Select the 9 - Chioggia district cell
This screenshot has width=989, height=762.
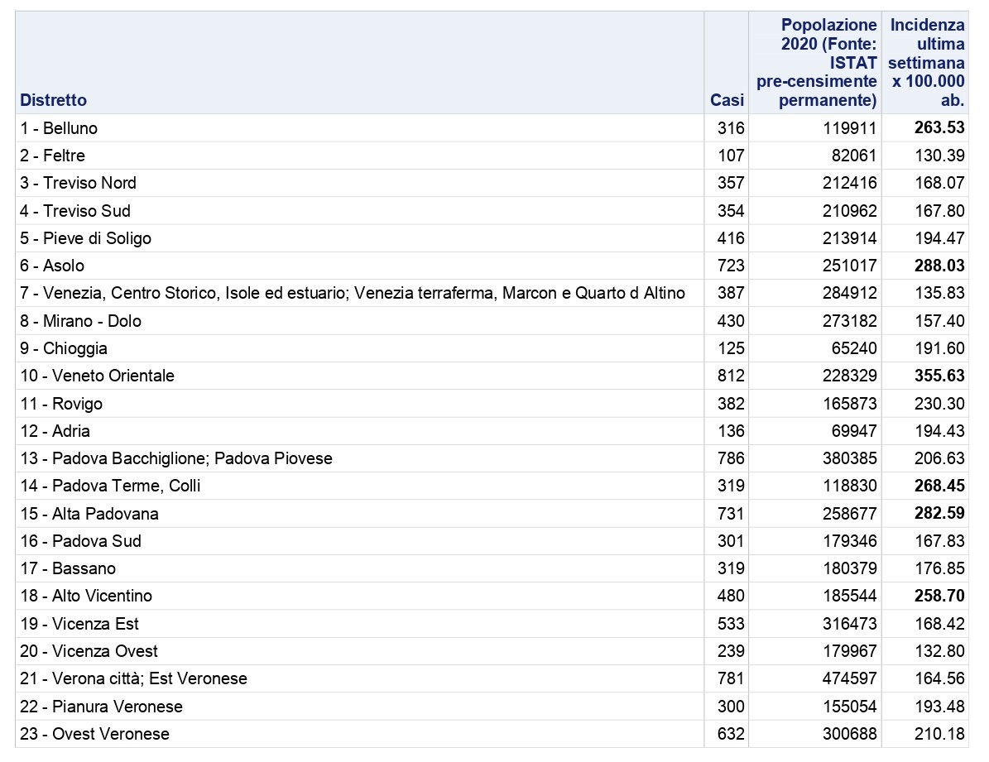[x=64, y=348]
